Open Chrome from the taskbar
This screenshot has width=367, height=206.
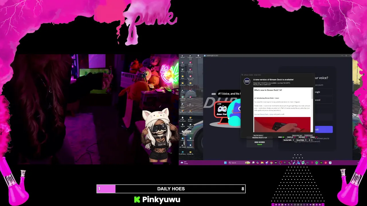click(271, 163)
